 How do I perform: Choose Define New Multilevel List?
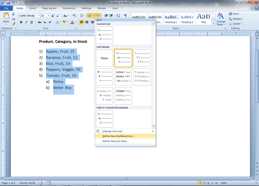point(125,136)
